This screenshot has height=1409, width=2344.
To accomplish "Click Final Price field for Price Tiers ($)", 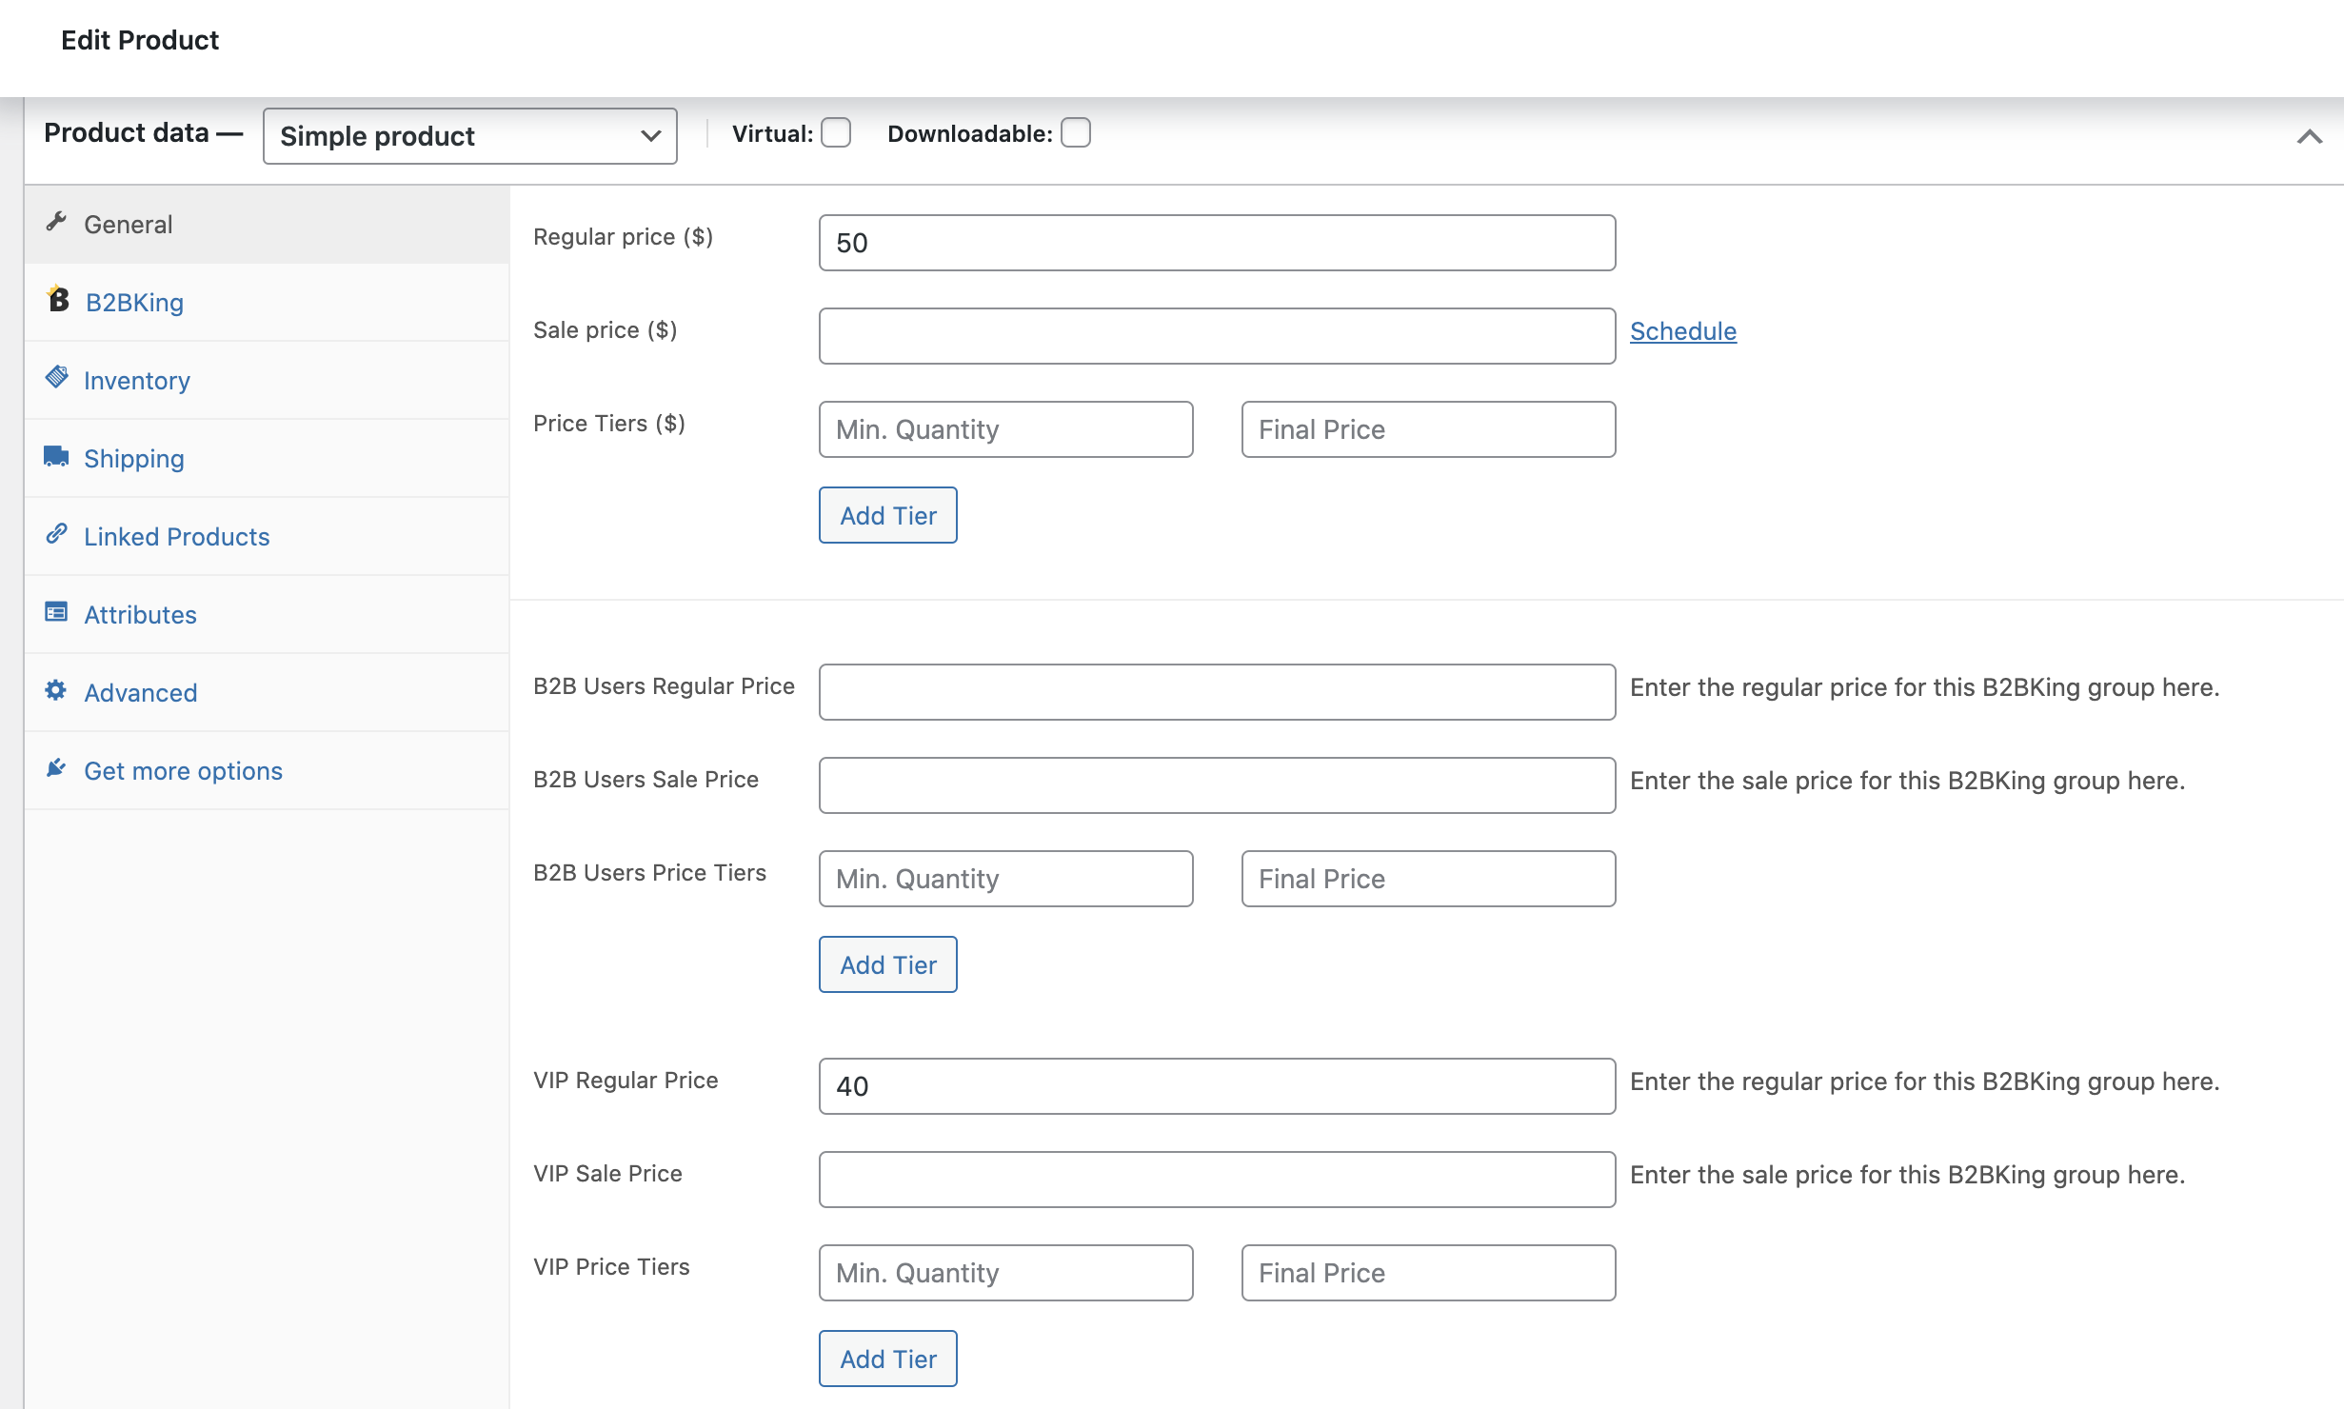I will (1428, 429).
